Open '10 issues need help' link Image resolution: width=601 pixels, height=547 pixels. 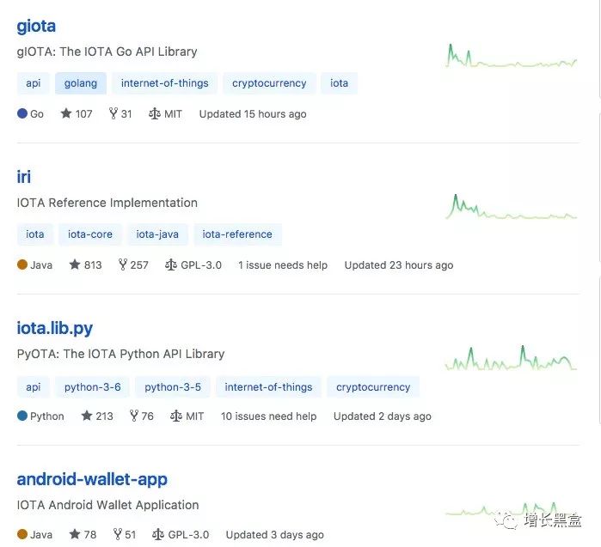268,416
